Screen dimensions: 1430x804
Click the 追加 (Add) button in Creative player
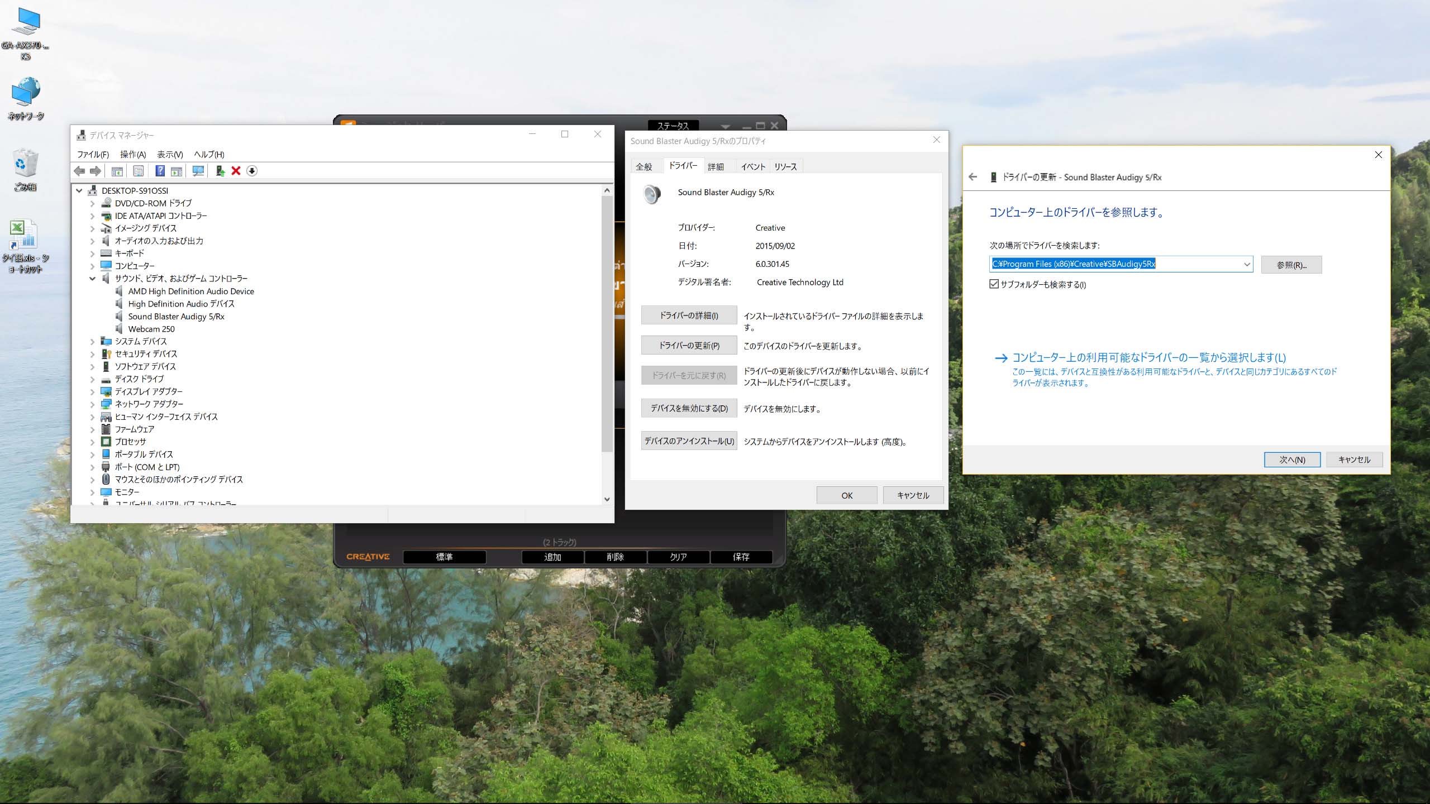pyautogui.click(x=552, y=557)
